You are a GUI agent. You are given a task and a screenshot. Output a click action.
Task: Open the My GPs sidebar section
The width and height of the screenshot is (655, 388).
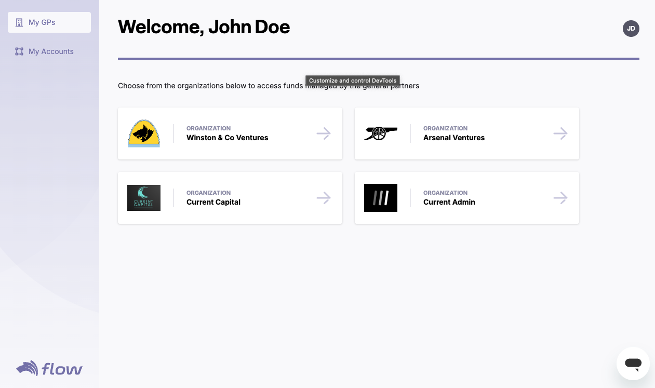pos(49,22)
